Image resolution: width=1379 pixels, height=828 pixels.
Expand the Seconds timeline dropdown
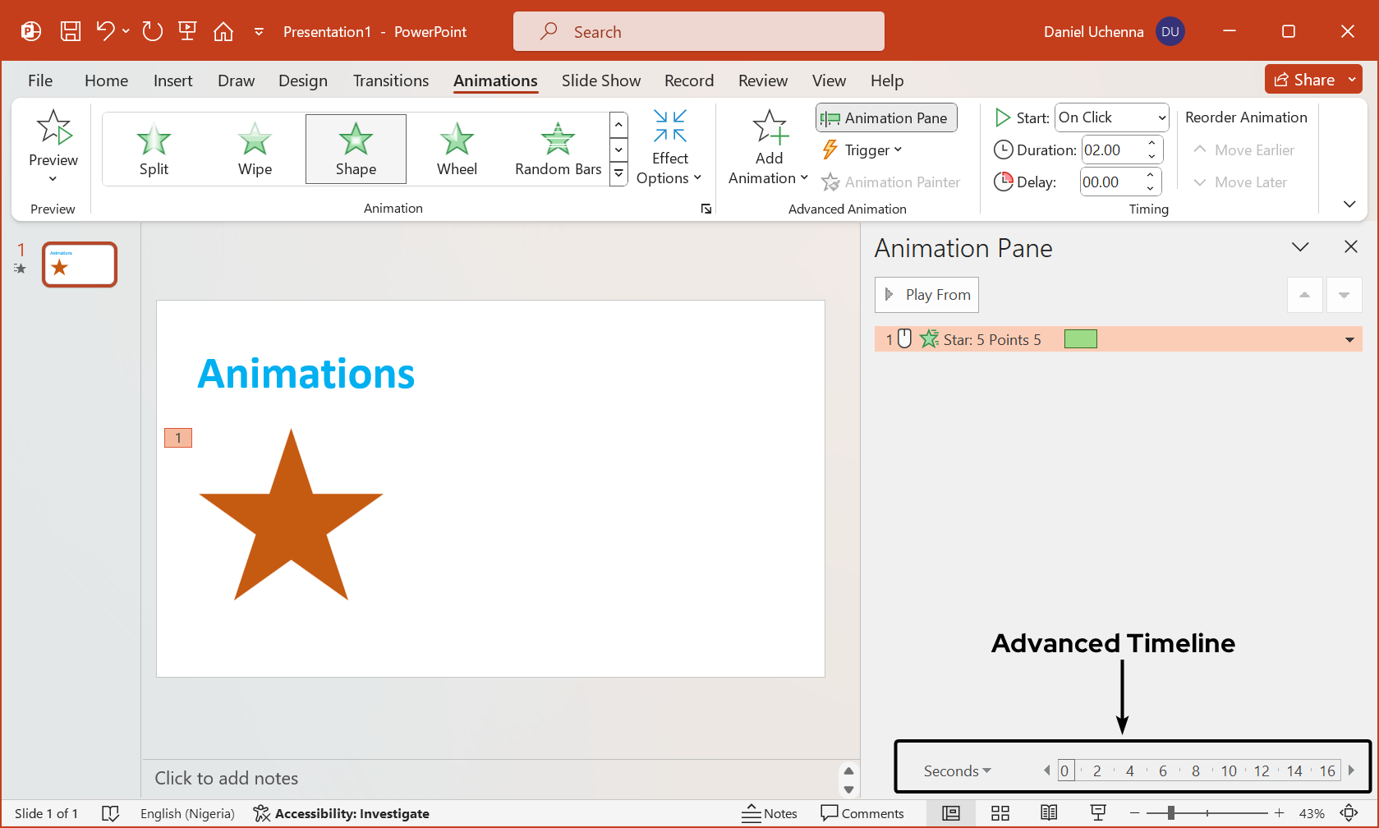[x=957, y=770]
